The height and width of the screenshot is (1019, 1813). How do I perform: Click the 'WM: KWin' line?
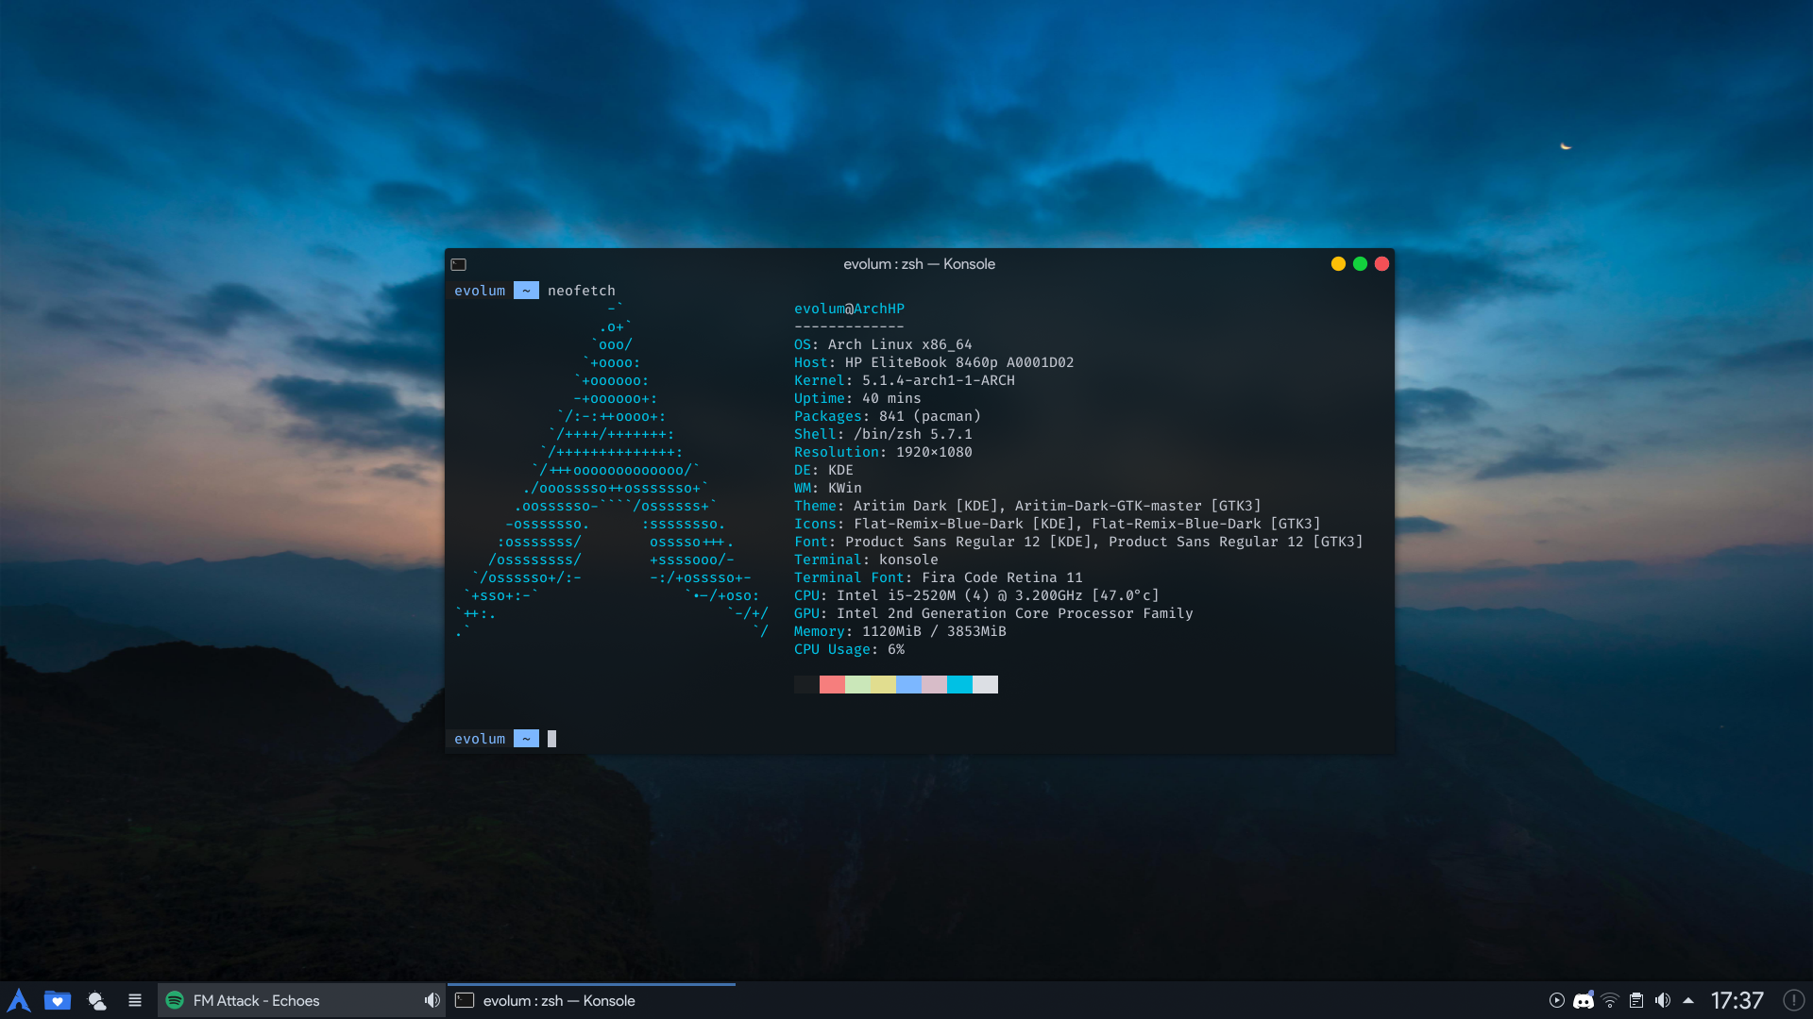[x=828, y=488]
